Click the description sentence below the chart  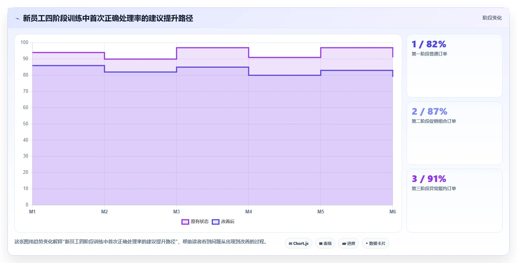point(140,242)
